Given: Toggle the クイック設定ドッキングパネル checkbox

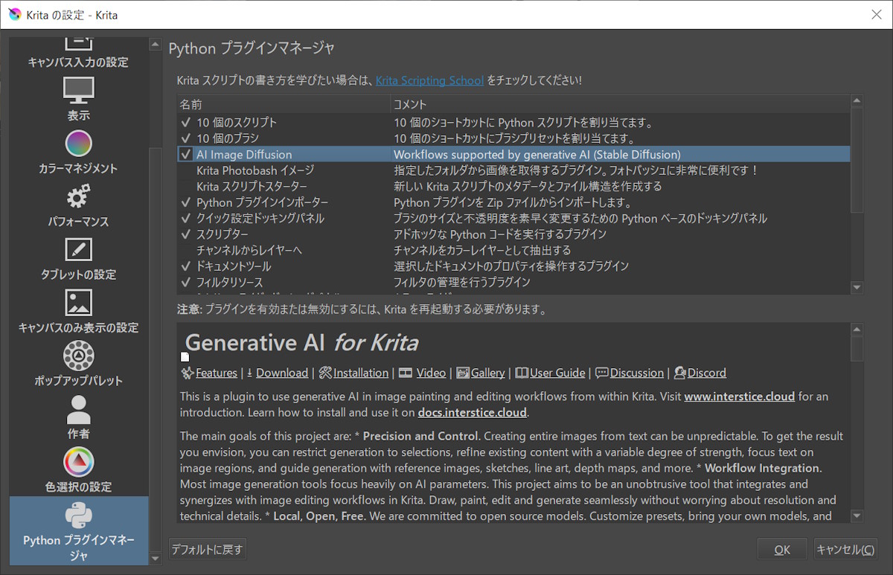Looking at the screenshot, I should 186,218.
